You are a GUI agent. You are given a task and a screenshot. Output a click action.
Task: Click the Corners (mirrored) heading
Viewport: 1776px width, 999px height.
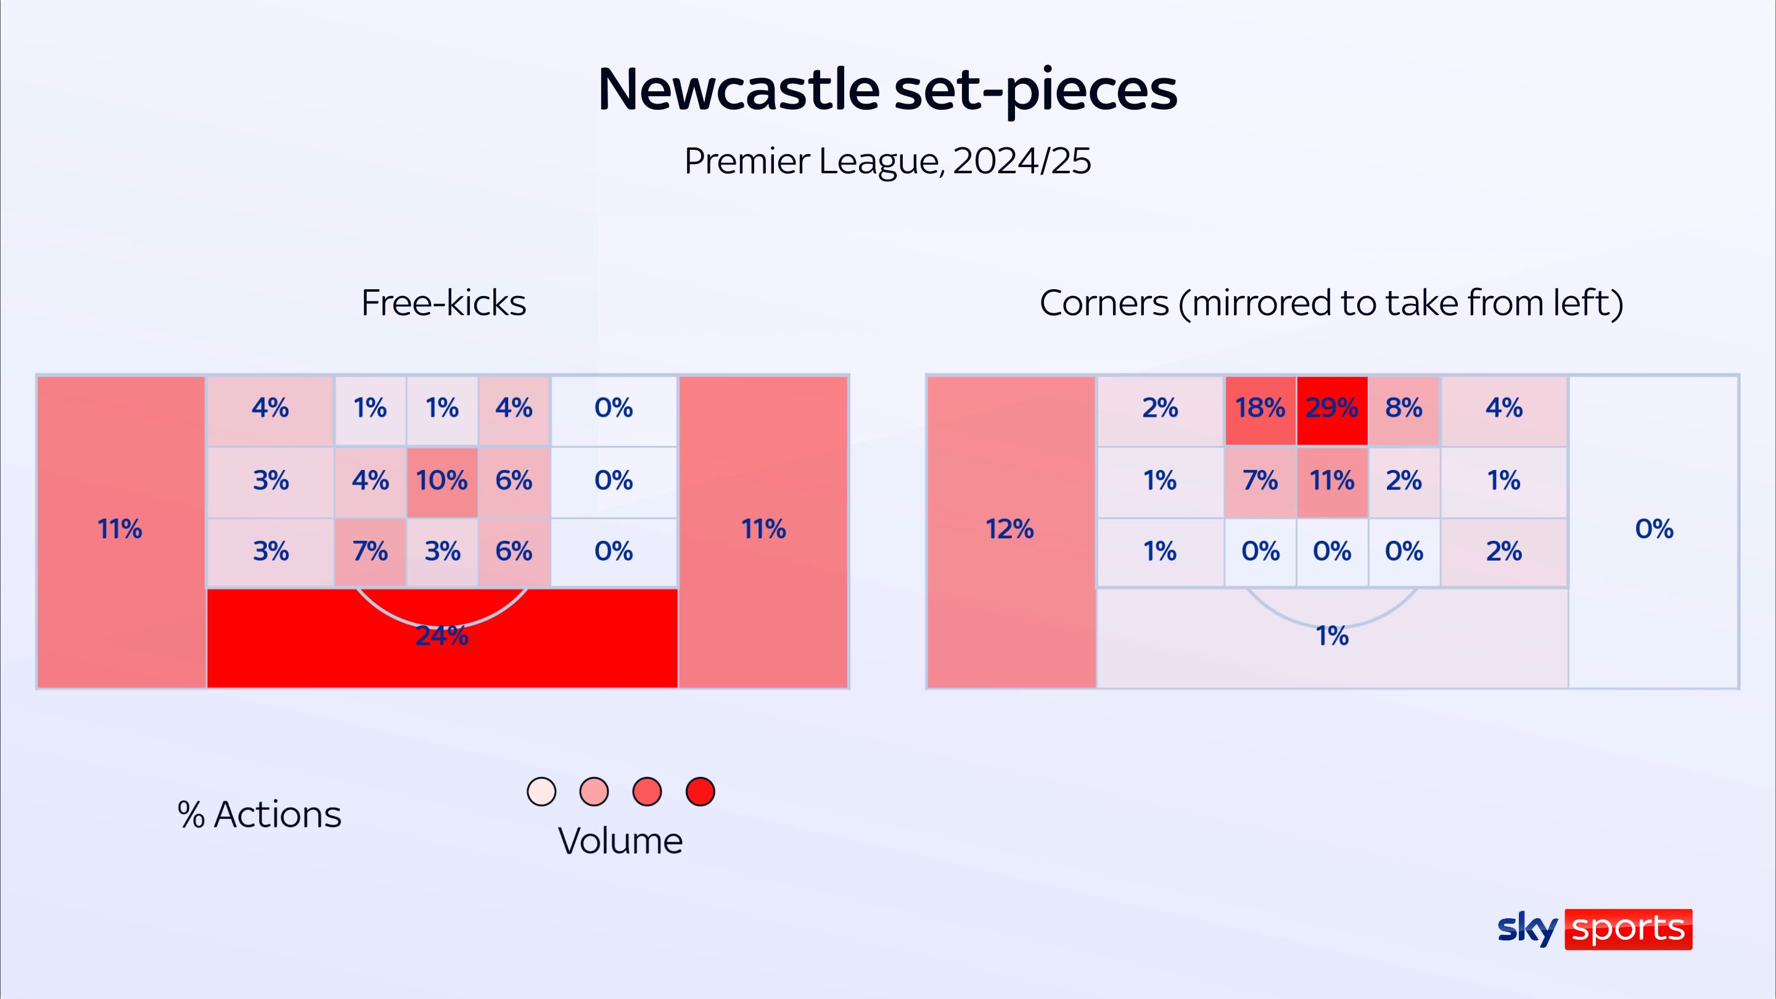tap(1331, 303)
